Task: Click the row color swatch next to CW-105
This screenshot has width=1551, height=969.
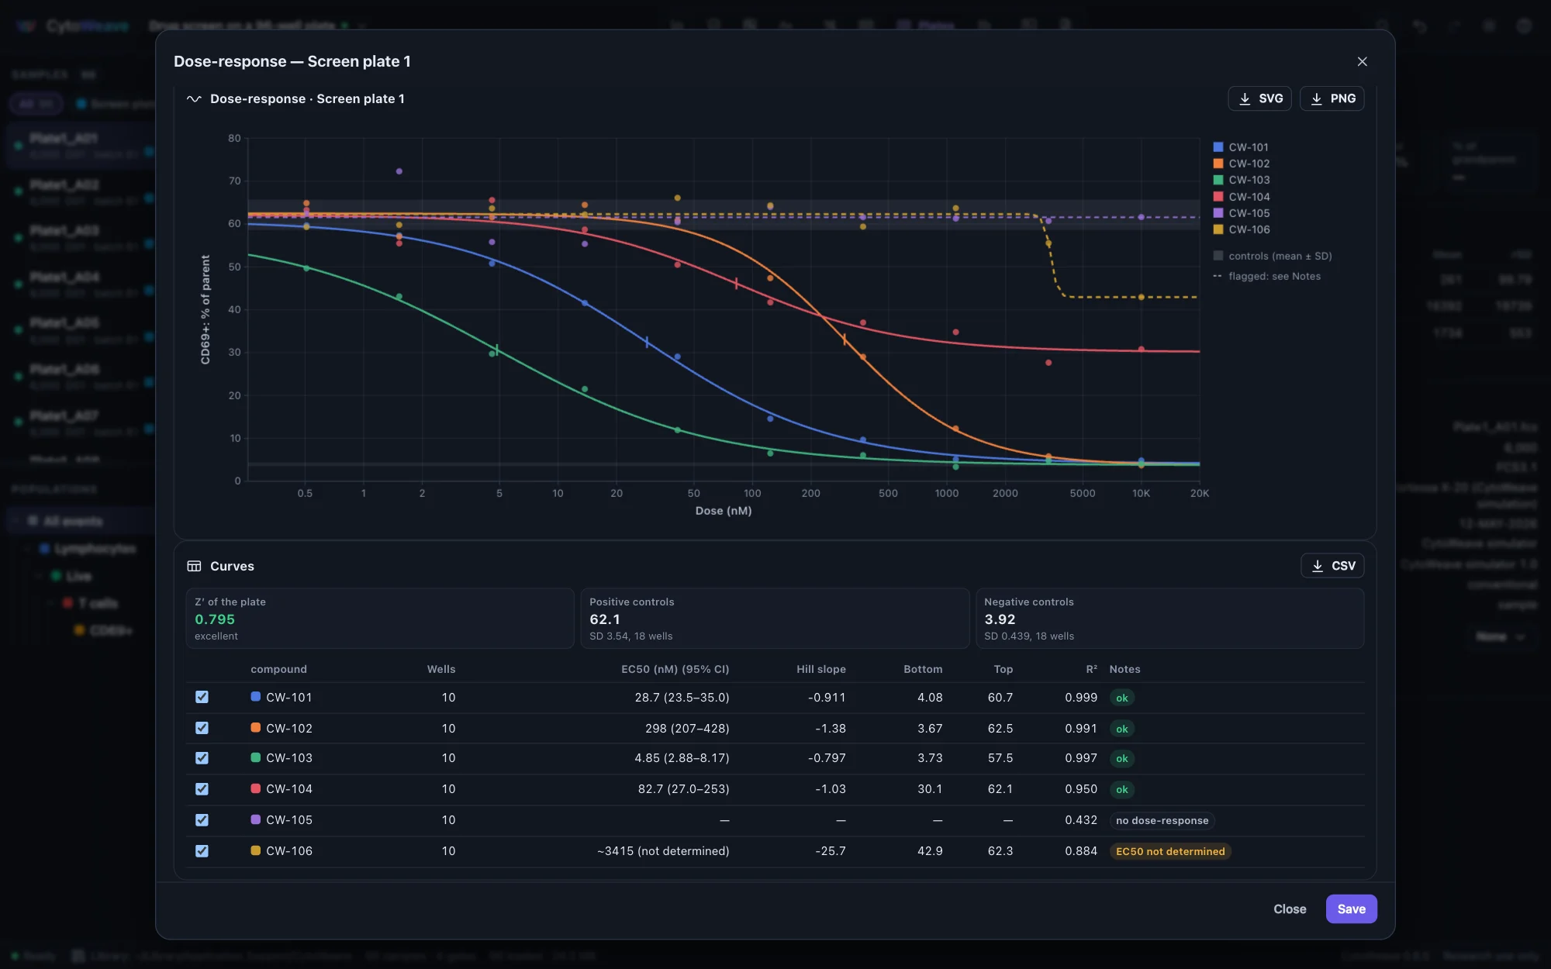Action: click(255, 819)
